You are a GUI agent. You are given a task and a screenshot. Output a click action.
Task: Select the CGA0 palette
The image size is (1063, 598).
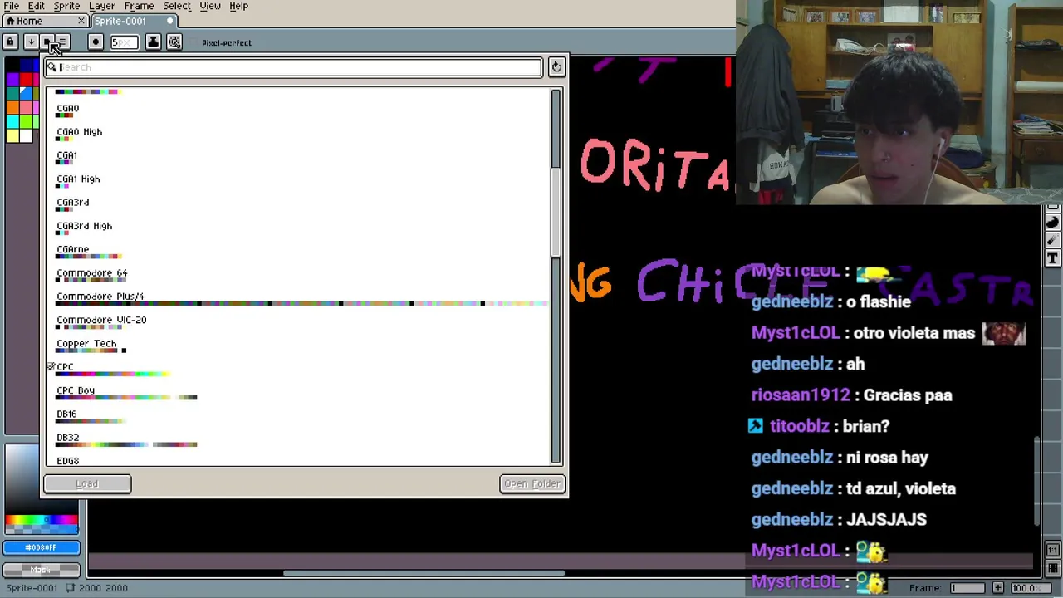(299, 110)
